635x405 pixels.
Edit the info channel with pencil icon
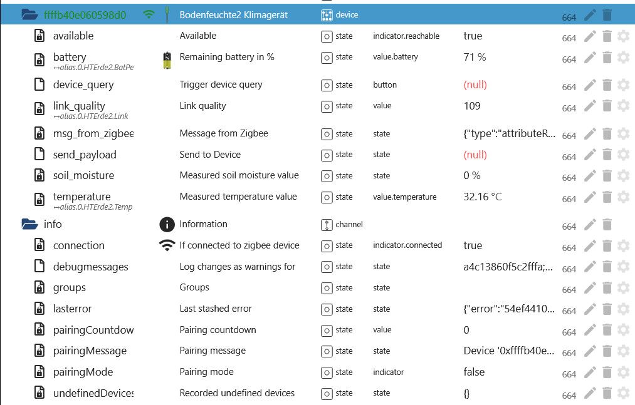coord(590,225)
